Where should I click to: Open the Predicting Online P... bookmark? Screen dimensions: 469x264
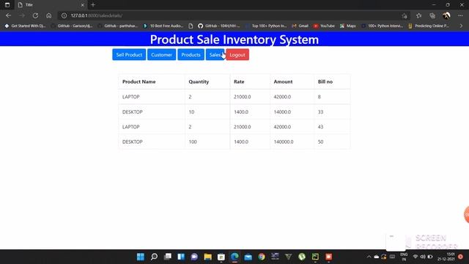pyautogui.click(x=429, y=26)
